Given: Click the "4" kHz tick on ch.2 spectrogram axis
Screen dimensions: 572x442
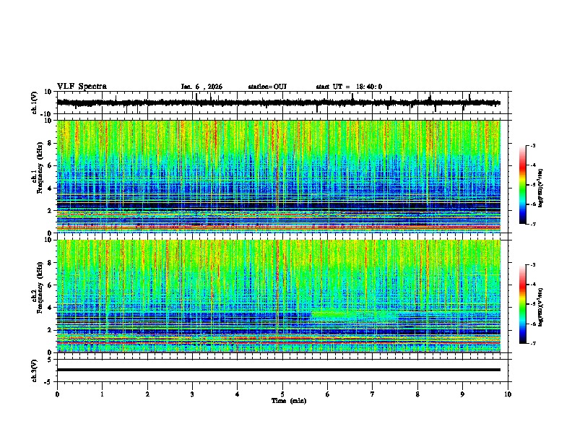Looking at the screenshot, I should click(51, 308).
